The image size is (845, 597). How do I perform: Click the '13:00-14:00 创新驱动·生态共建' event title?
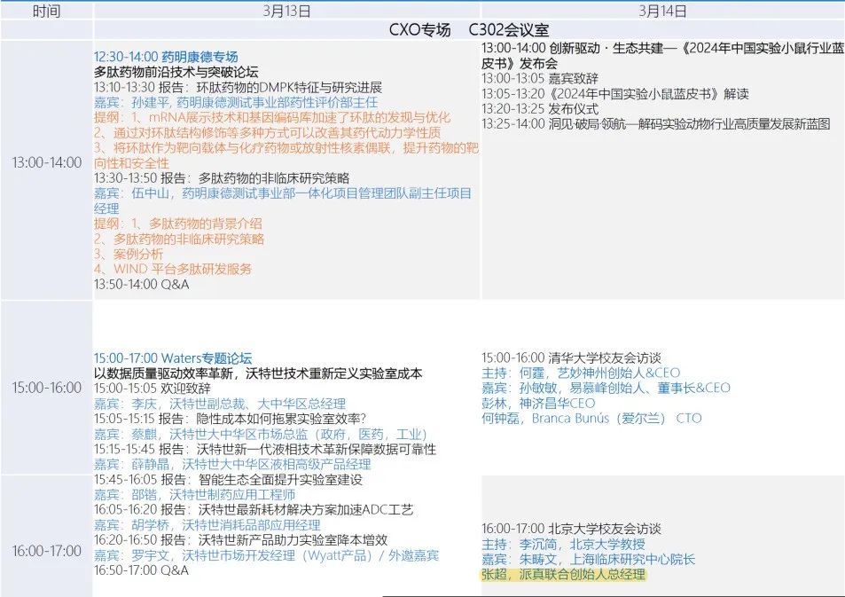(x=663, y=48)
